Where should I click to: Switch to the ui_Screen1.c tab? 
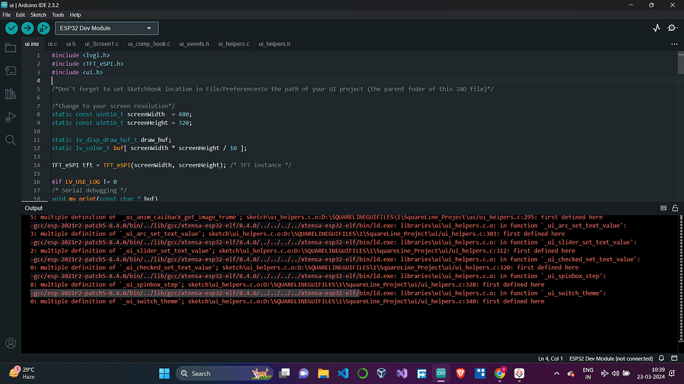point(102,44)
